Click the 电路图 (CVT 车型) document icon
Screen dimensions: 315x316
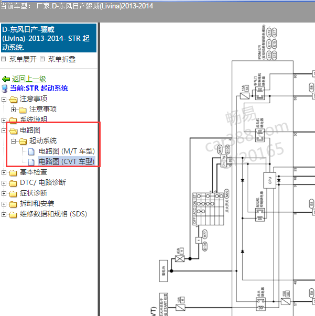pos(32,162)
